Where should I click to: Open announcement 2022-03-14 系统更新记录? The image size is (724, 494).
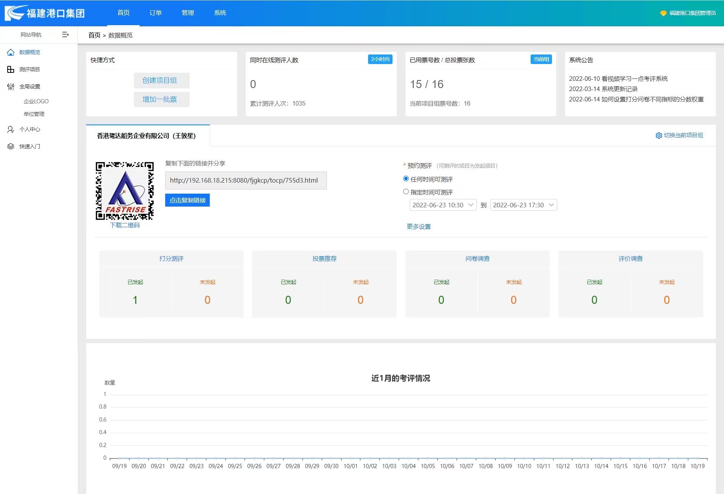click(x=603, y=89)
